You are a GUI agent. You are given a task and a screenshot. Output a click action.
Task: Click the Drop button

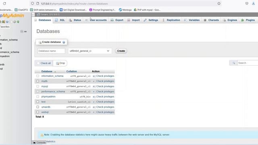click(60, 63)
